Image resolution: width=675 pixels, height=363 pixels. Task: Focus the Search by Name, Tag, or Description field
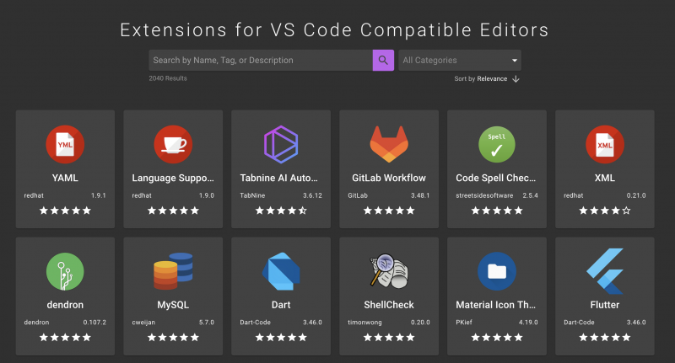pyautogui.click(x=261, y=60)
